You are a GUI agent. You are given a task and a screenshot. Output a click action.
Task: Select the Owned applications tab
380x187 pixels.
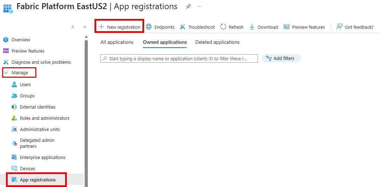pos(165,42)
